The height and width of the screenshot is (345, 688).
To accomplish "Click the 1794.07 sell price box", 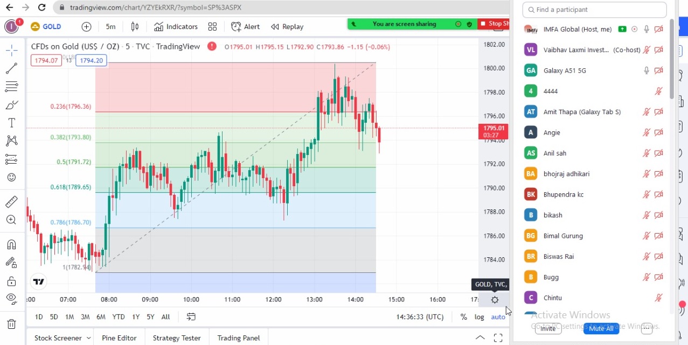I will pos(46,61).
